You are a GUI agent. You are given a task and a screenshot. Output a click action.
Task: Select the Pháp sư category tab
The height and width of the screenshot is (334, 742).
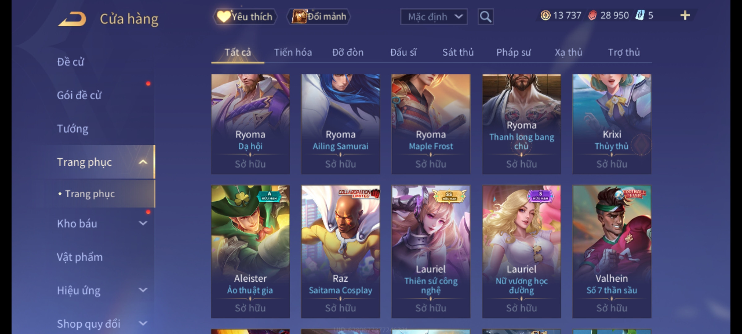[514, 52]
